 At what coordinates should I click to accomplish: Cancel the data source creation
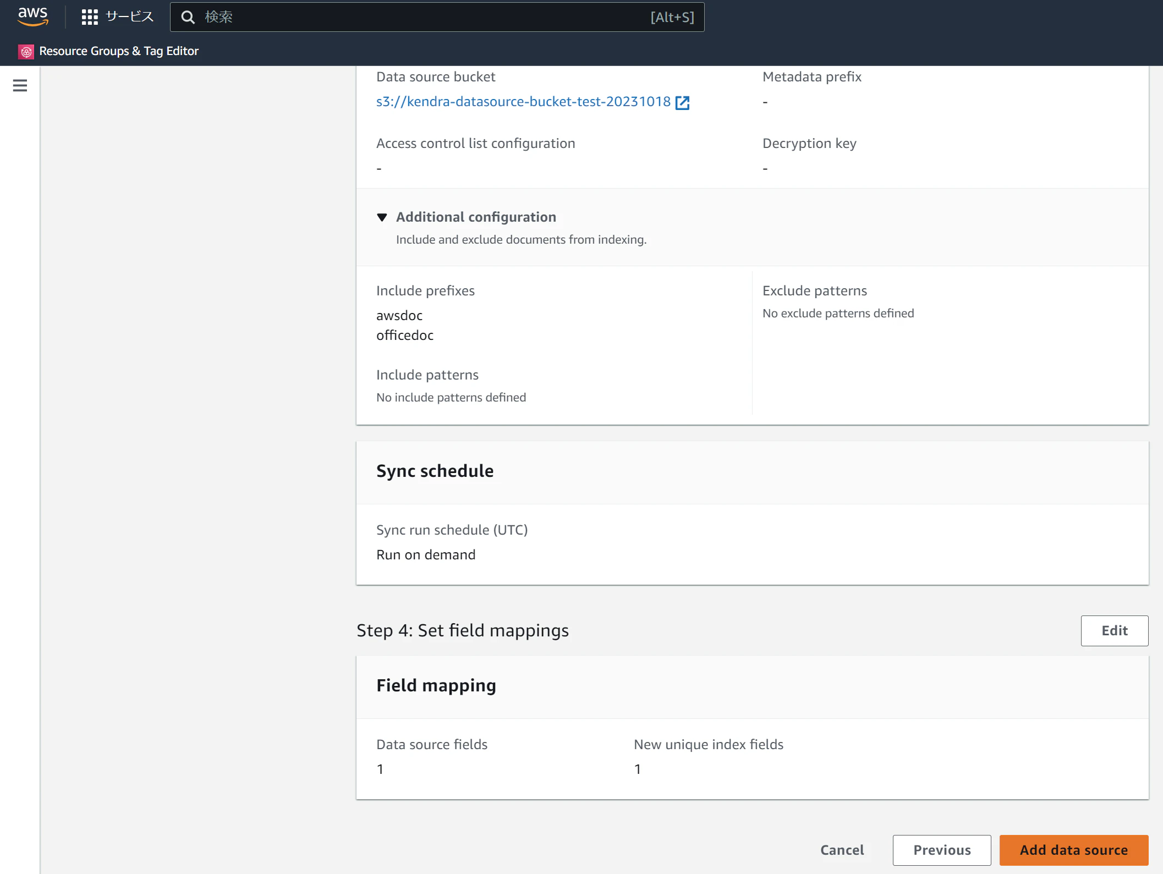tap(842, 850)
